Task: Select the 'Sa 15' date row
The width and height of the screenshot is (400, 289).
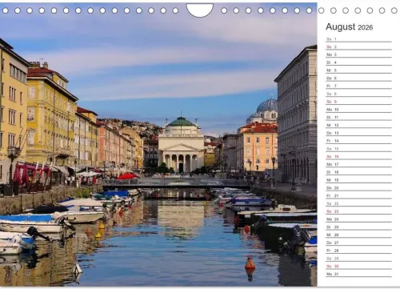Action: click(358, 149)
